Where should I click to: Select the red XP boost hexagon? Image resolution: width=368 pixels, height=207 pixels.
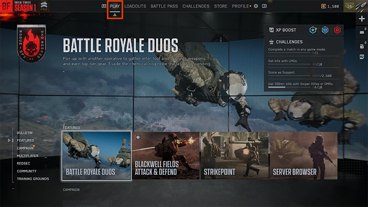click(337, 30)
